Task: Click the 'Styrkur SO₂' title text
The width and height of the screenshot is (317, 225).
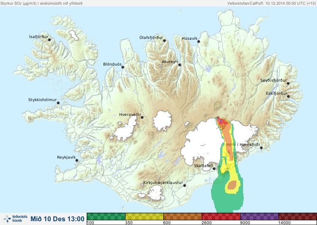Action: click(x=41, y=3)
